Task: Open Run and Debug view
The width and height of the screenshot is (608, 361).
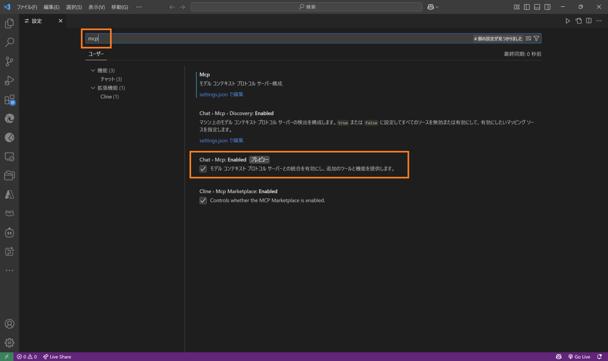Action: (9, 80)
